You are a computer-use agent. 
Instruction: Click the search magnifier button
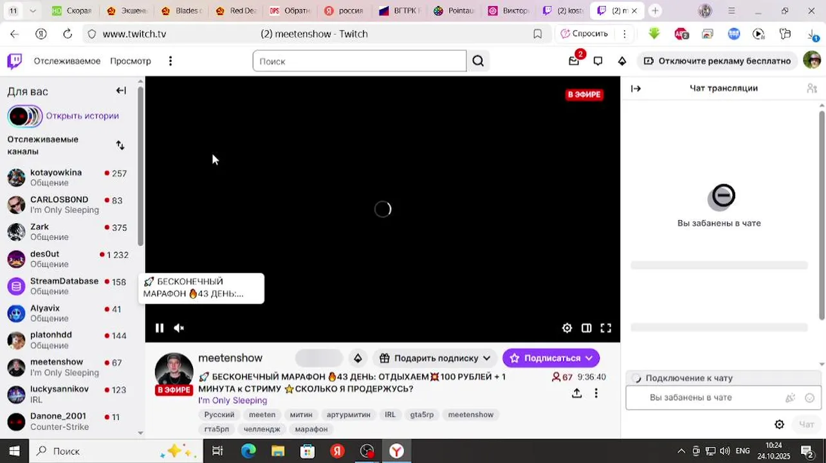pos(478,61)
